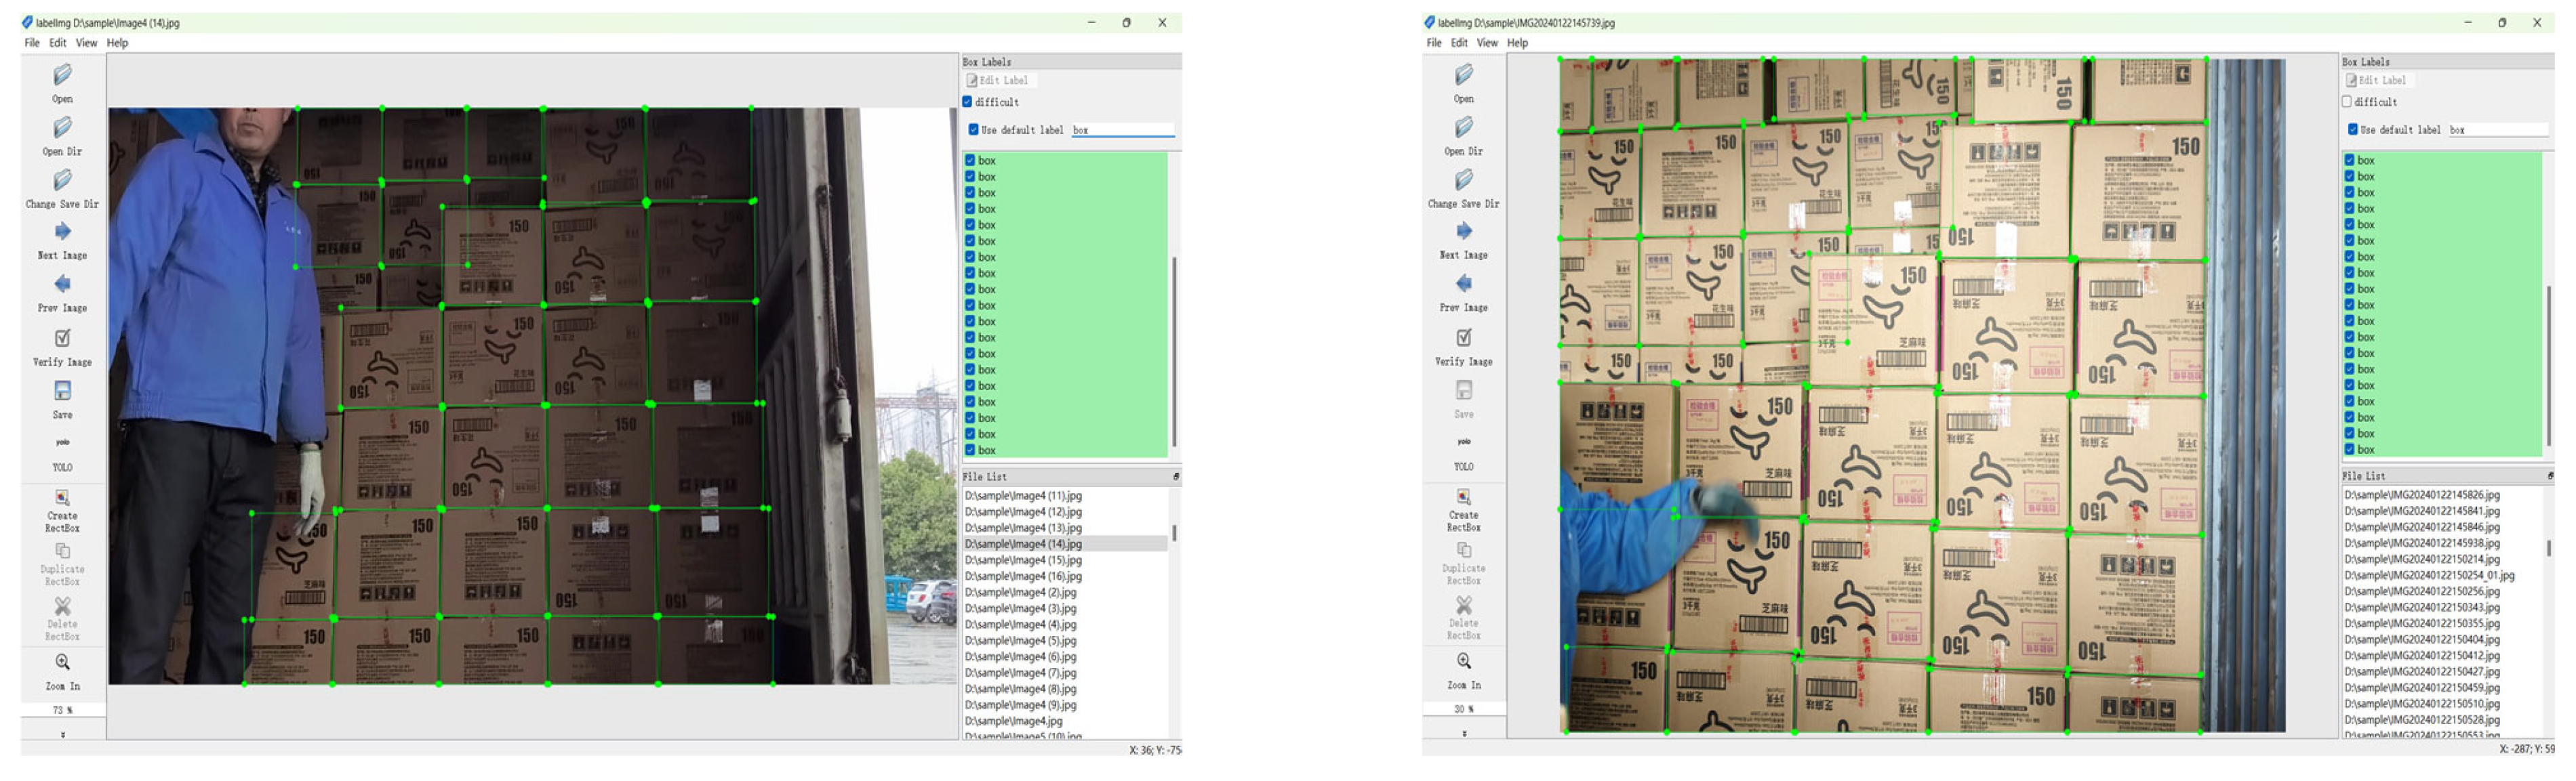Toggle YOLO format button in IMG20240122145739 window
Image resolution: width=2576 pixels, height=781 pixels.
[x=1464, y=442]
